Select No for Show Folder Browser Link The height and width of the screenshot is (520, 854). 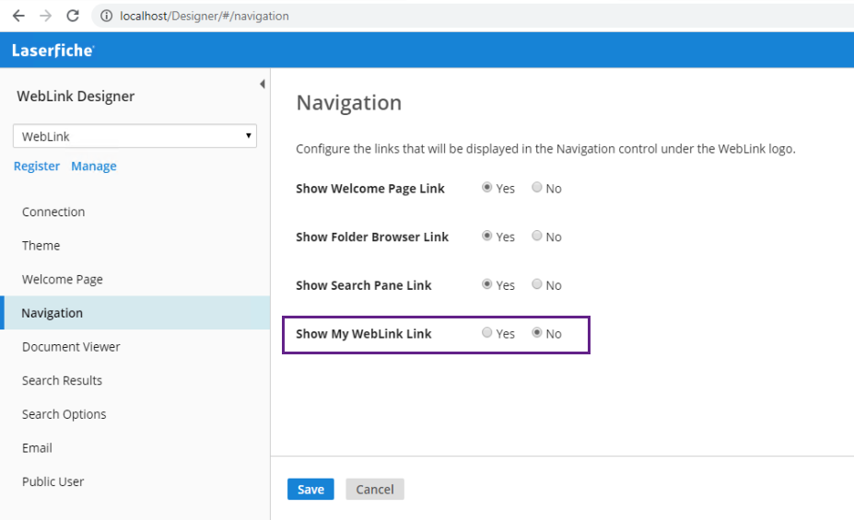click(x=536, y=236)
